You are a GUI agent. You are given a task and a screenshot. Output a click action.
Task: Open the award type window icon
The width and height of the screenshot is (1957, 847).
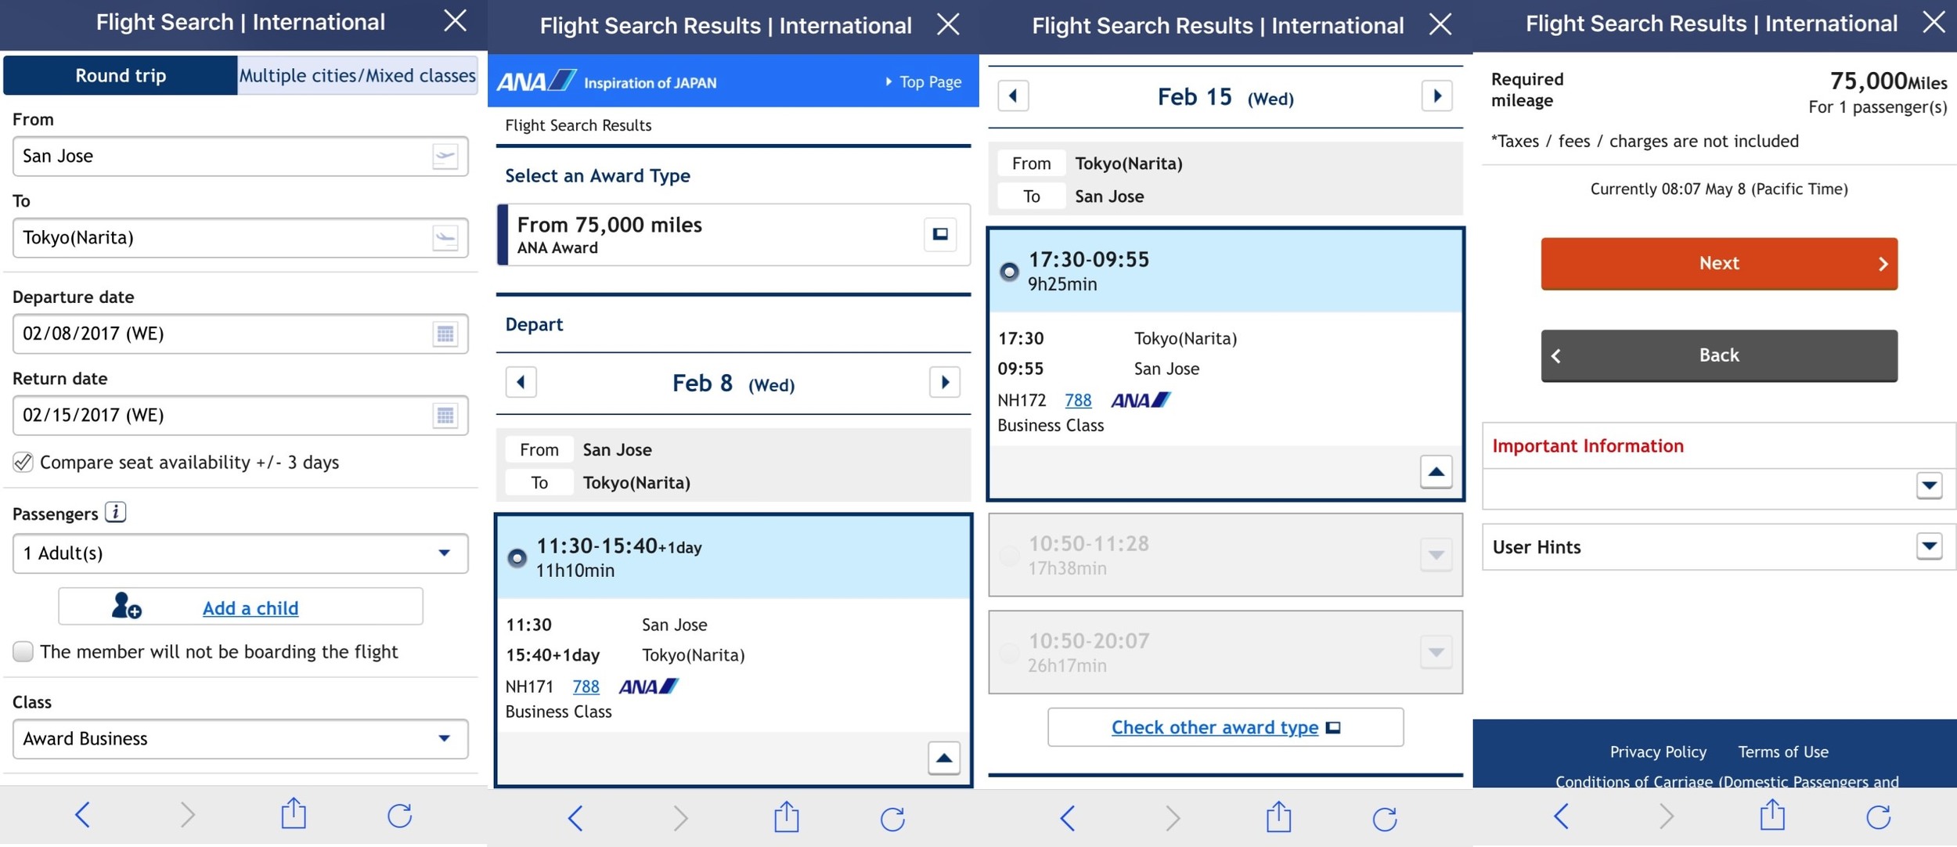point(940,234)
